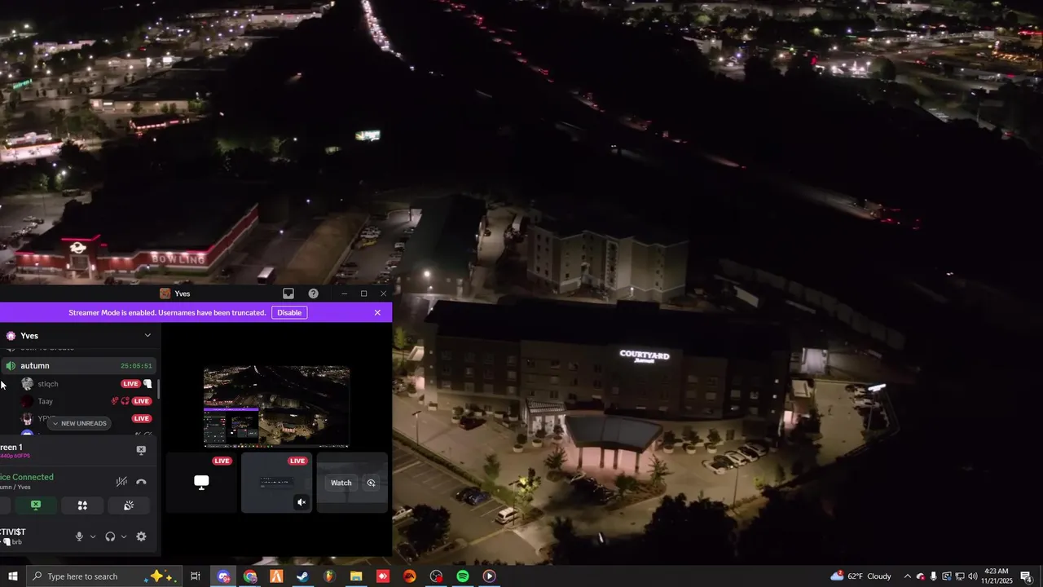The width and height of the screenshot is (1043, 587).
Task: Expand headphone output options chevron
Action: click(x=124, y=536)
